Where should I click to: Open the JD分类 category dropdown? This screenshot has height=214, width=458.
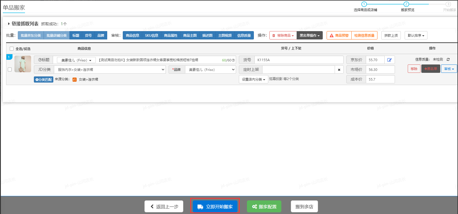[x=110, y=70]
